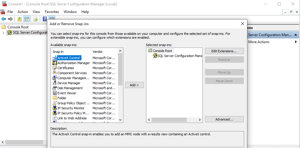Click Console Root folder icon in Selected snap-ins
Screen dimensions: 300x148
coord(150,51)
